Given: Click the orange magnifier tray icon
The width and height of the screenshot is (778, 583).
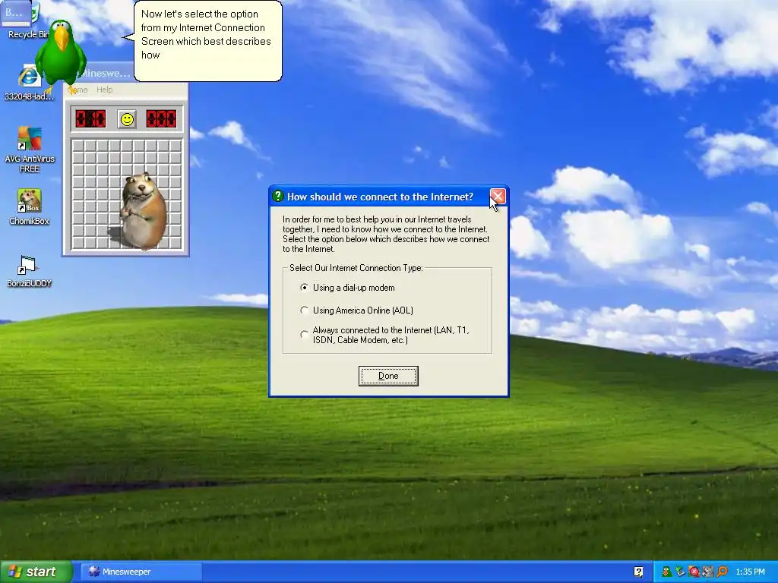Looking at the screenshot, I should tap(722, 572).
